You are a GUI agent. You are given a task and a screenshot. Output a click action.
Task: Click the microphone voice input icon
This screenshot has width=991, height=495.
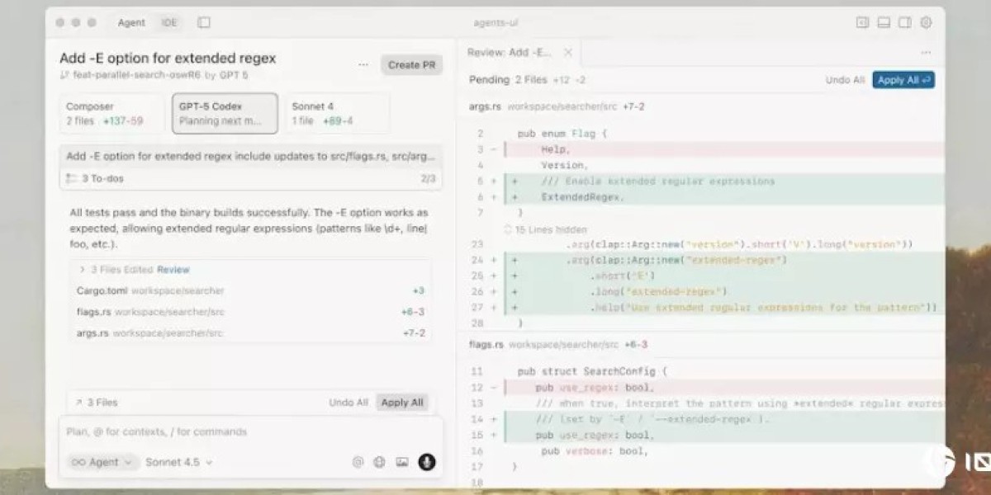pyautogui.click(x=426, y=462)
